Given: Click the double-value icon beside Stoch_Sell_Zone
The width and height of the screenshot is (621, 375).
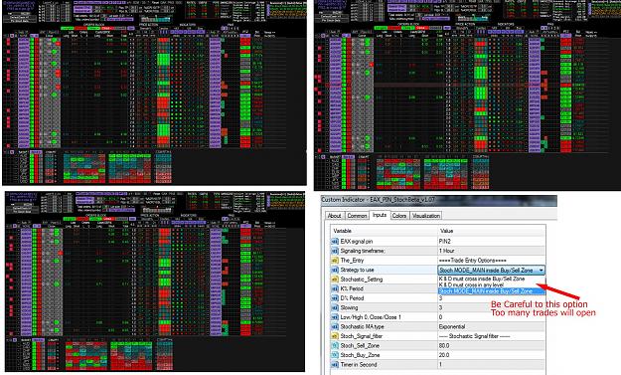Looking at the screenshot, I should [335, 346].
